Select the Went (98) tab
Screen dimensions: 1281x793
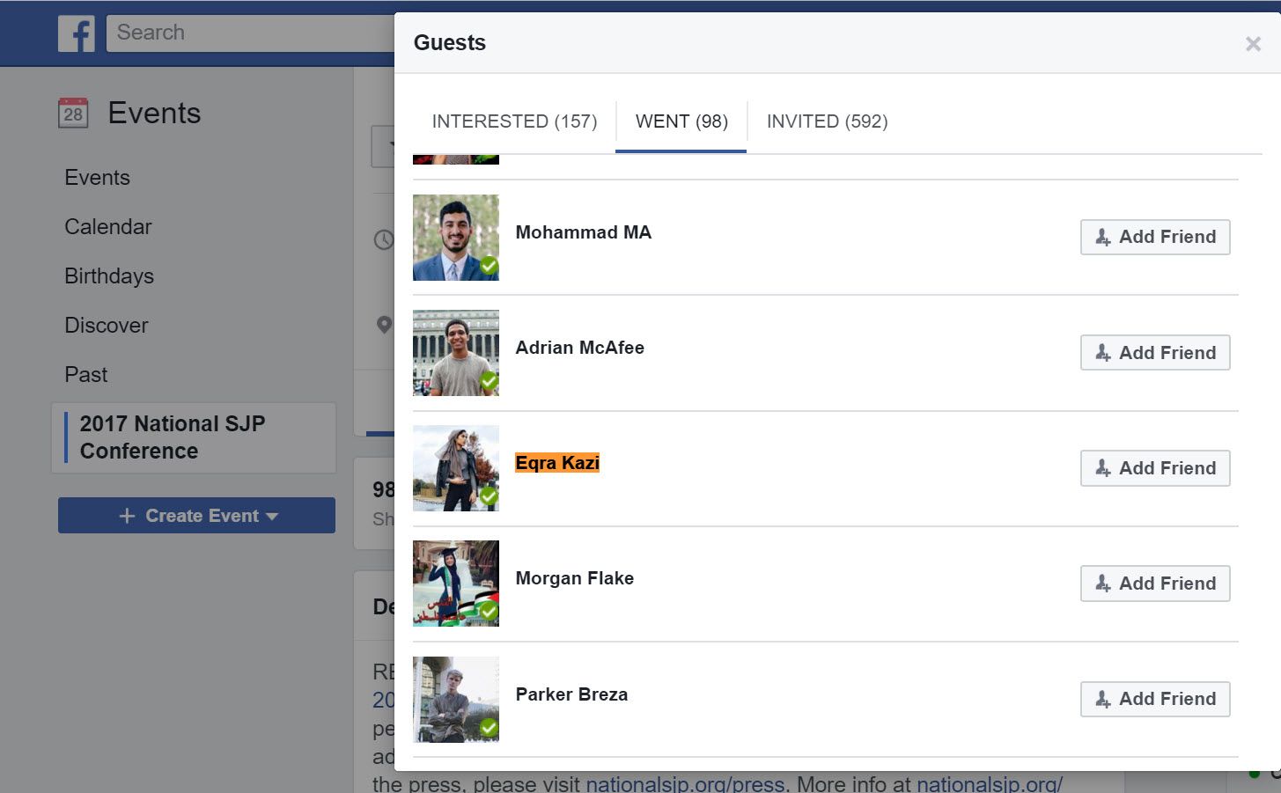(x=681, y=121)
